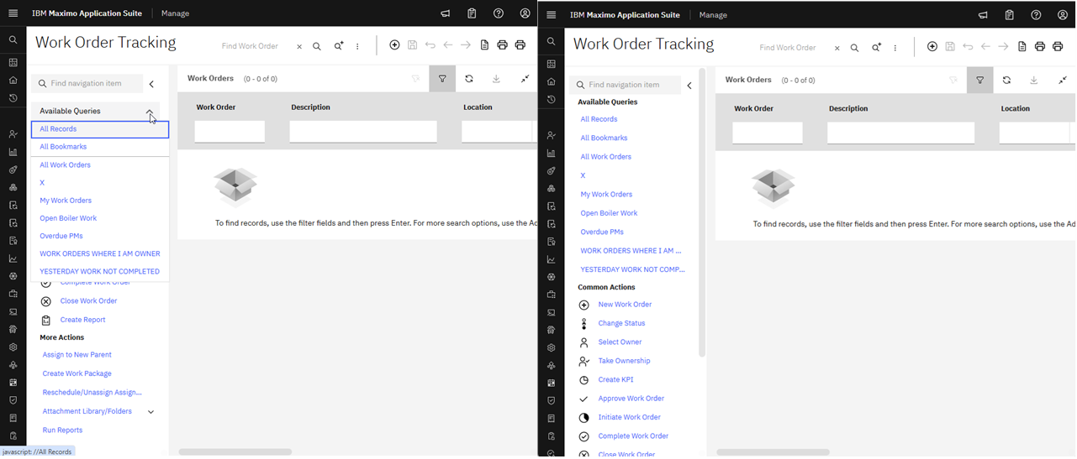The height and width of the screenshot is (459, 1077).
Task: Click Create KPI action in right panel
Action: point(615,379)
